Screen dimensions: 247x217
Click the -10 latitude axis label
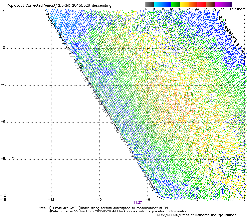coord(3,196)
